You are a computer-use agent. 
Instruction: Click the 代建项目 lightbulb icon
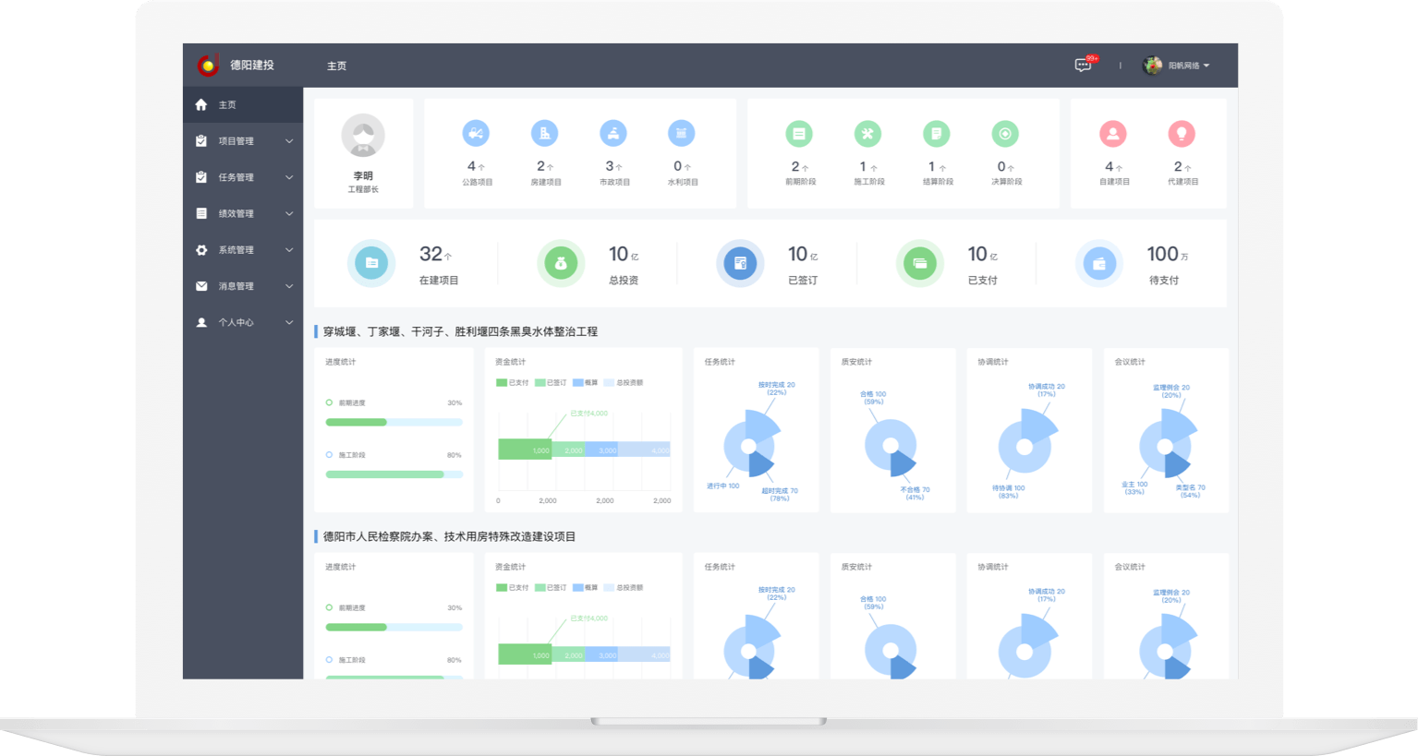(1182, 134)
